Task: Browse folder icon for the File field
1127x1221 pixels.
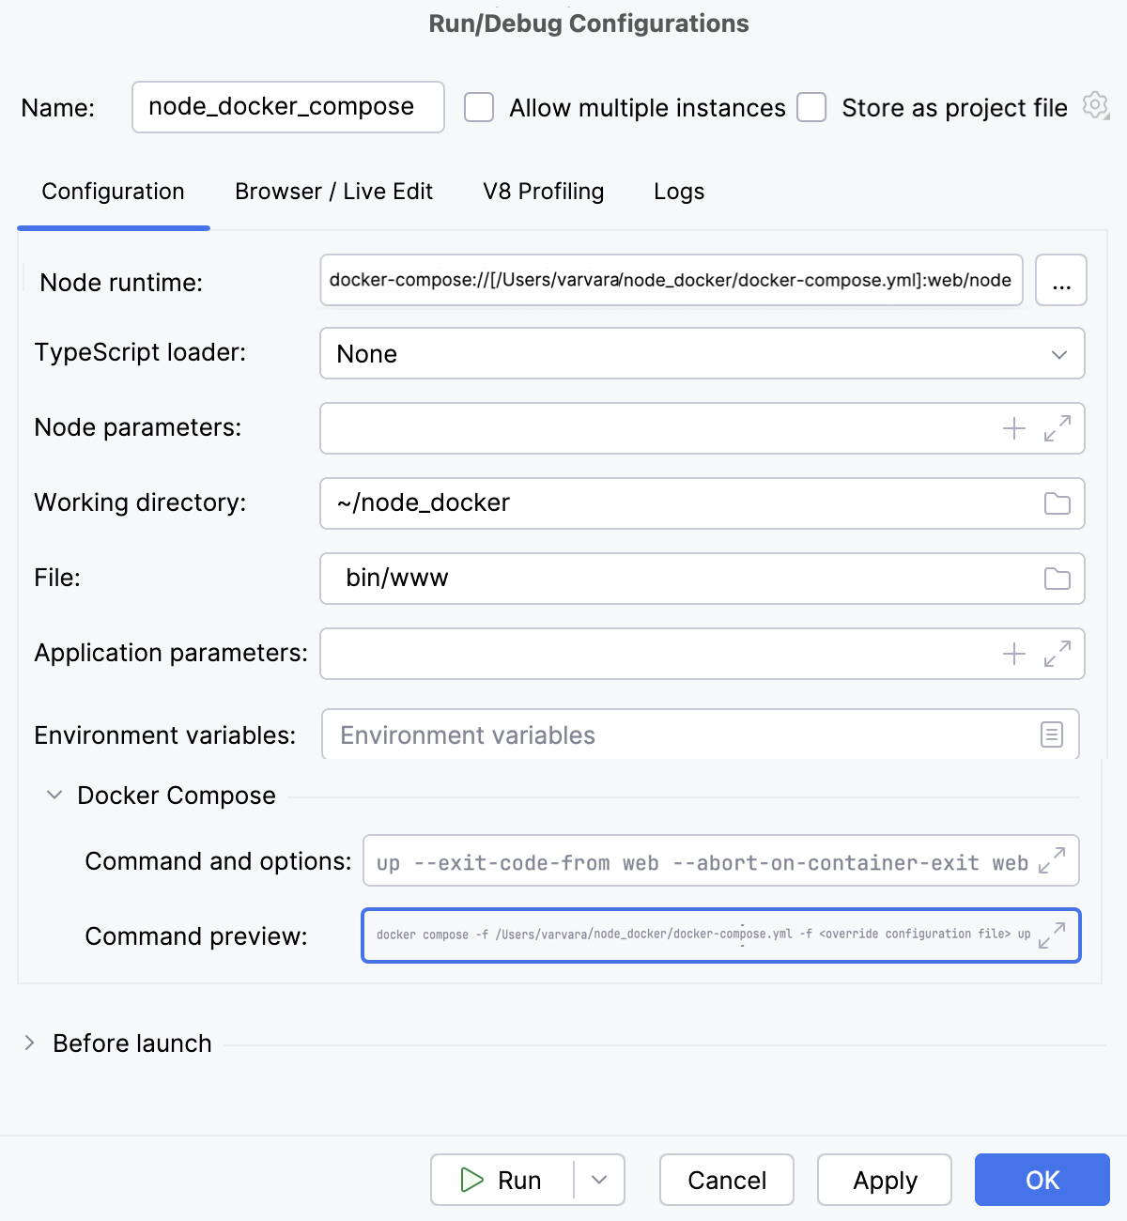Action: 1058,579
